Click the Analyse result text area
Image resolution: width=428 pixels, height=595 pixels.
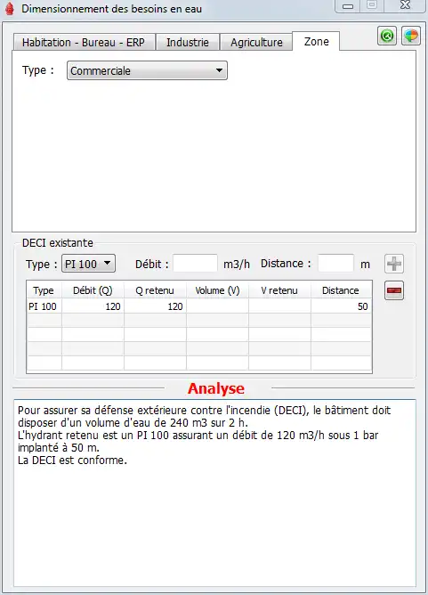tap(214, 493)
